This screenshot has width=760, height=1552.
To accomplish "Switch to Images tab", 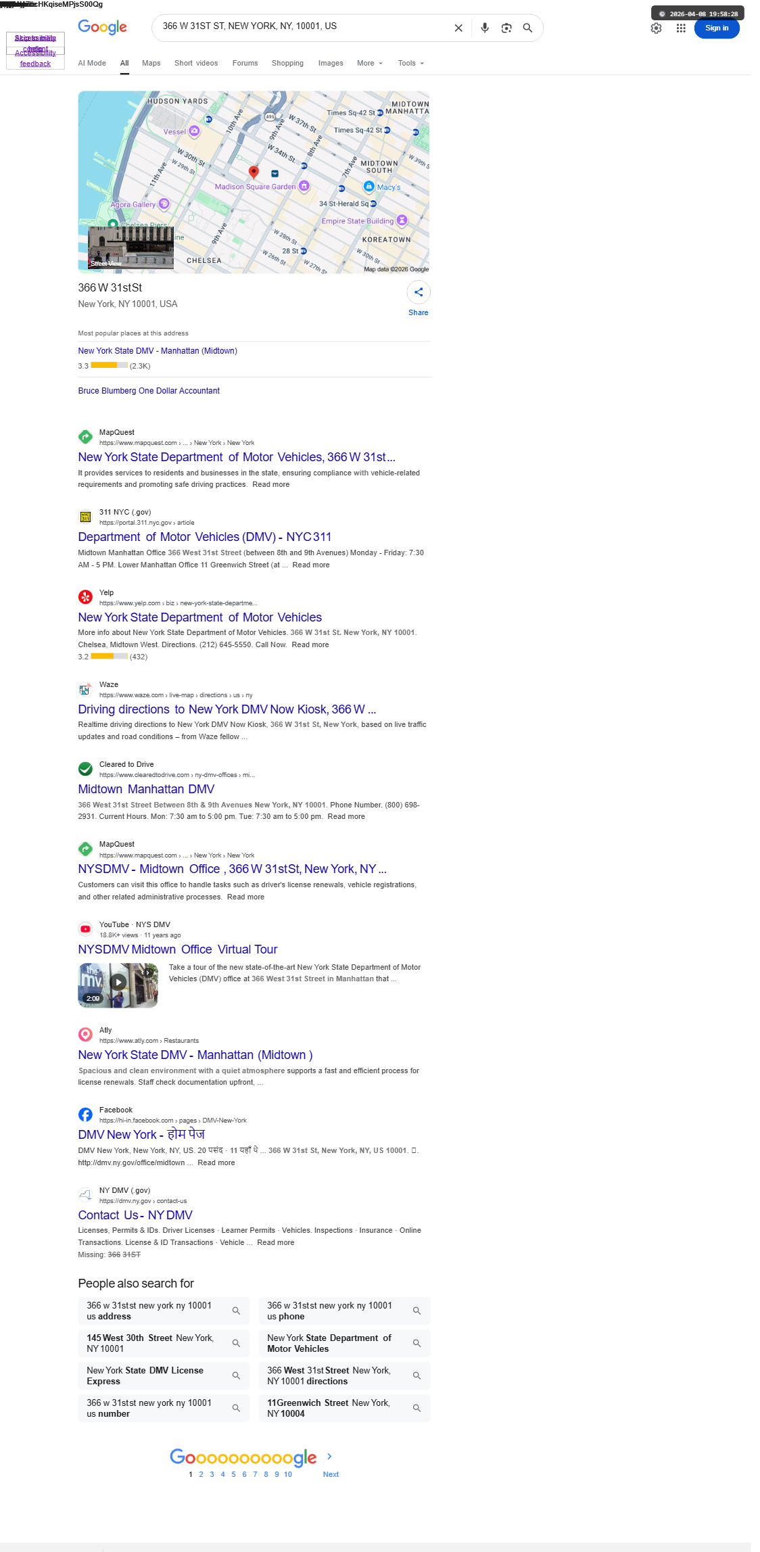I will pyautogui.click(x=331, y=63).
